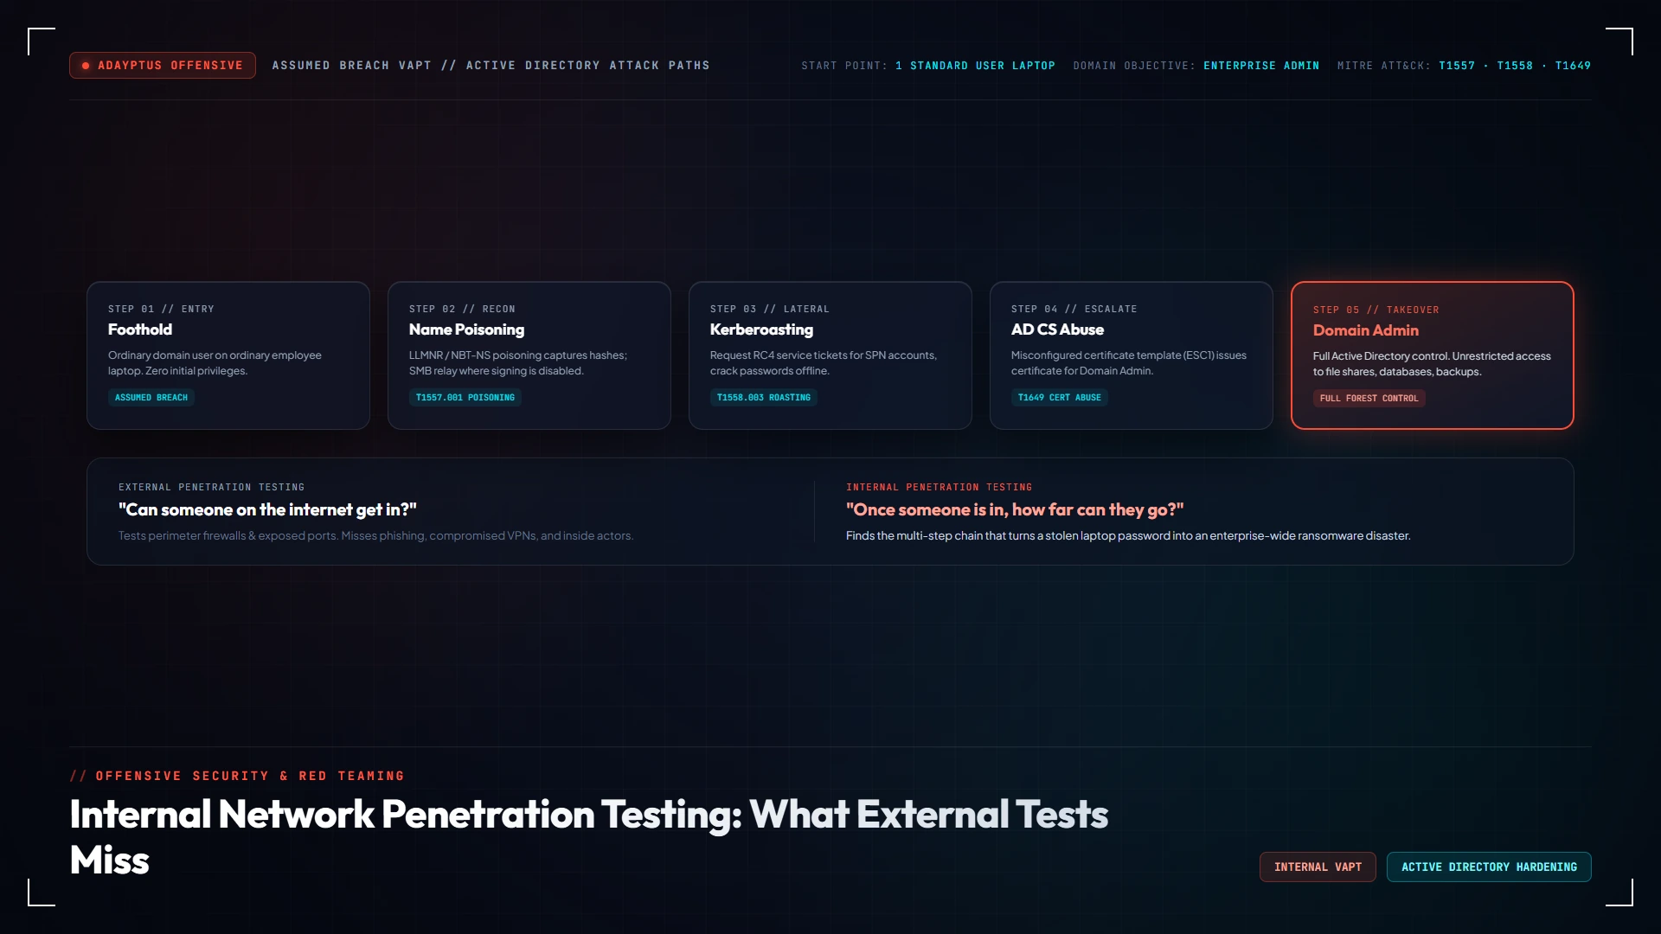This screenshot has height=934, width=1661.
Task: Open the Kerberoasting step card title
Action: tap(761, 329)
